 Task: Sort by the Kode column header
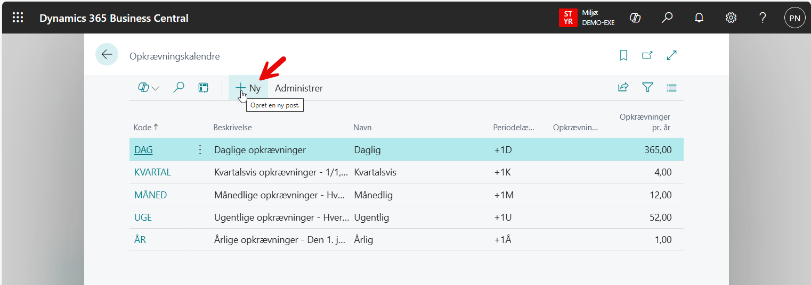pos(143,128)
